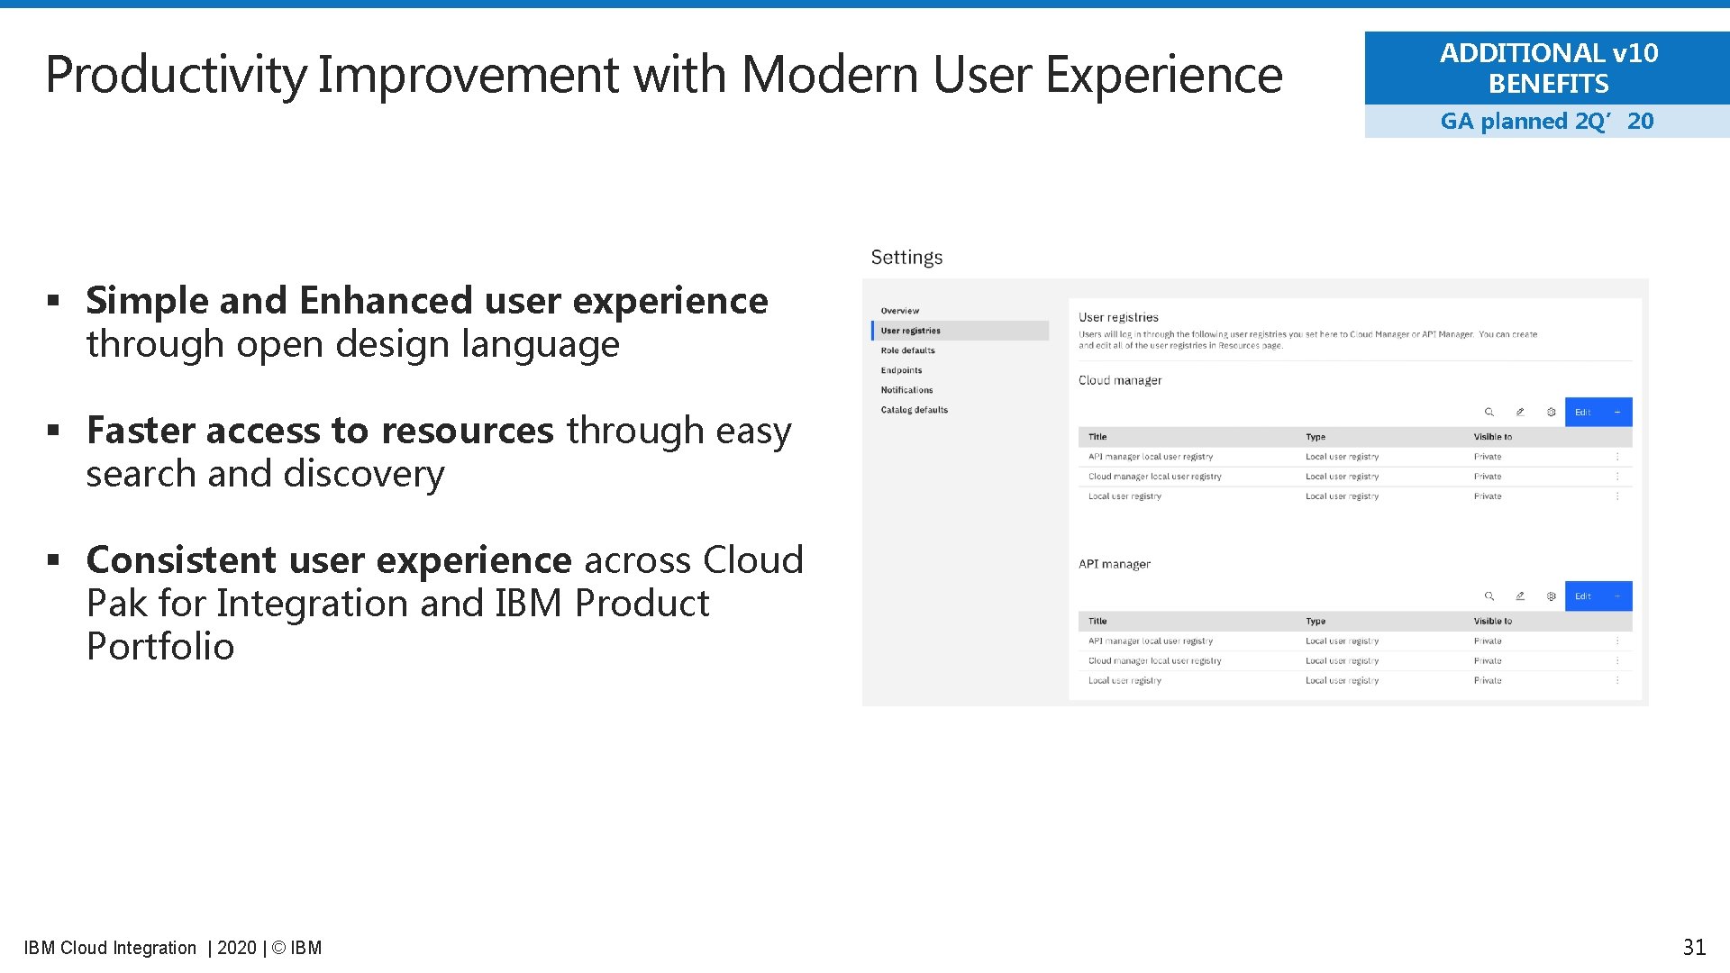Go to Role defaults settings
The height and width of the screenshot is (973, 1730).
point(907,350)
